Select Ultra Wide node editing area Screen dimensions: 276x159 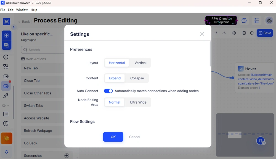click(x=138, y=102)
